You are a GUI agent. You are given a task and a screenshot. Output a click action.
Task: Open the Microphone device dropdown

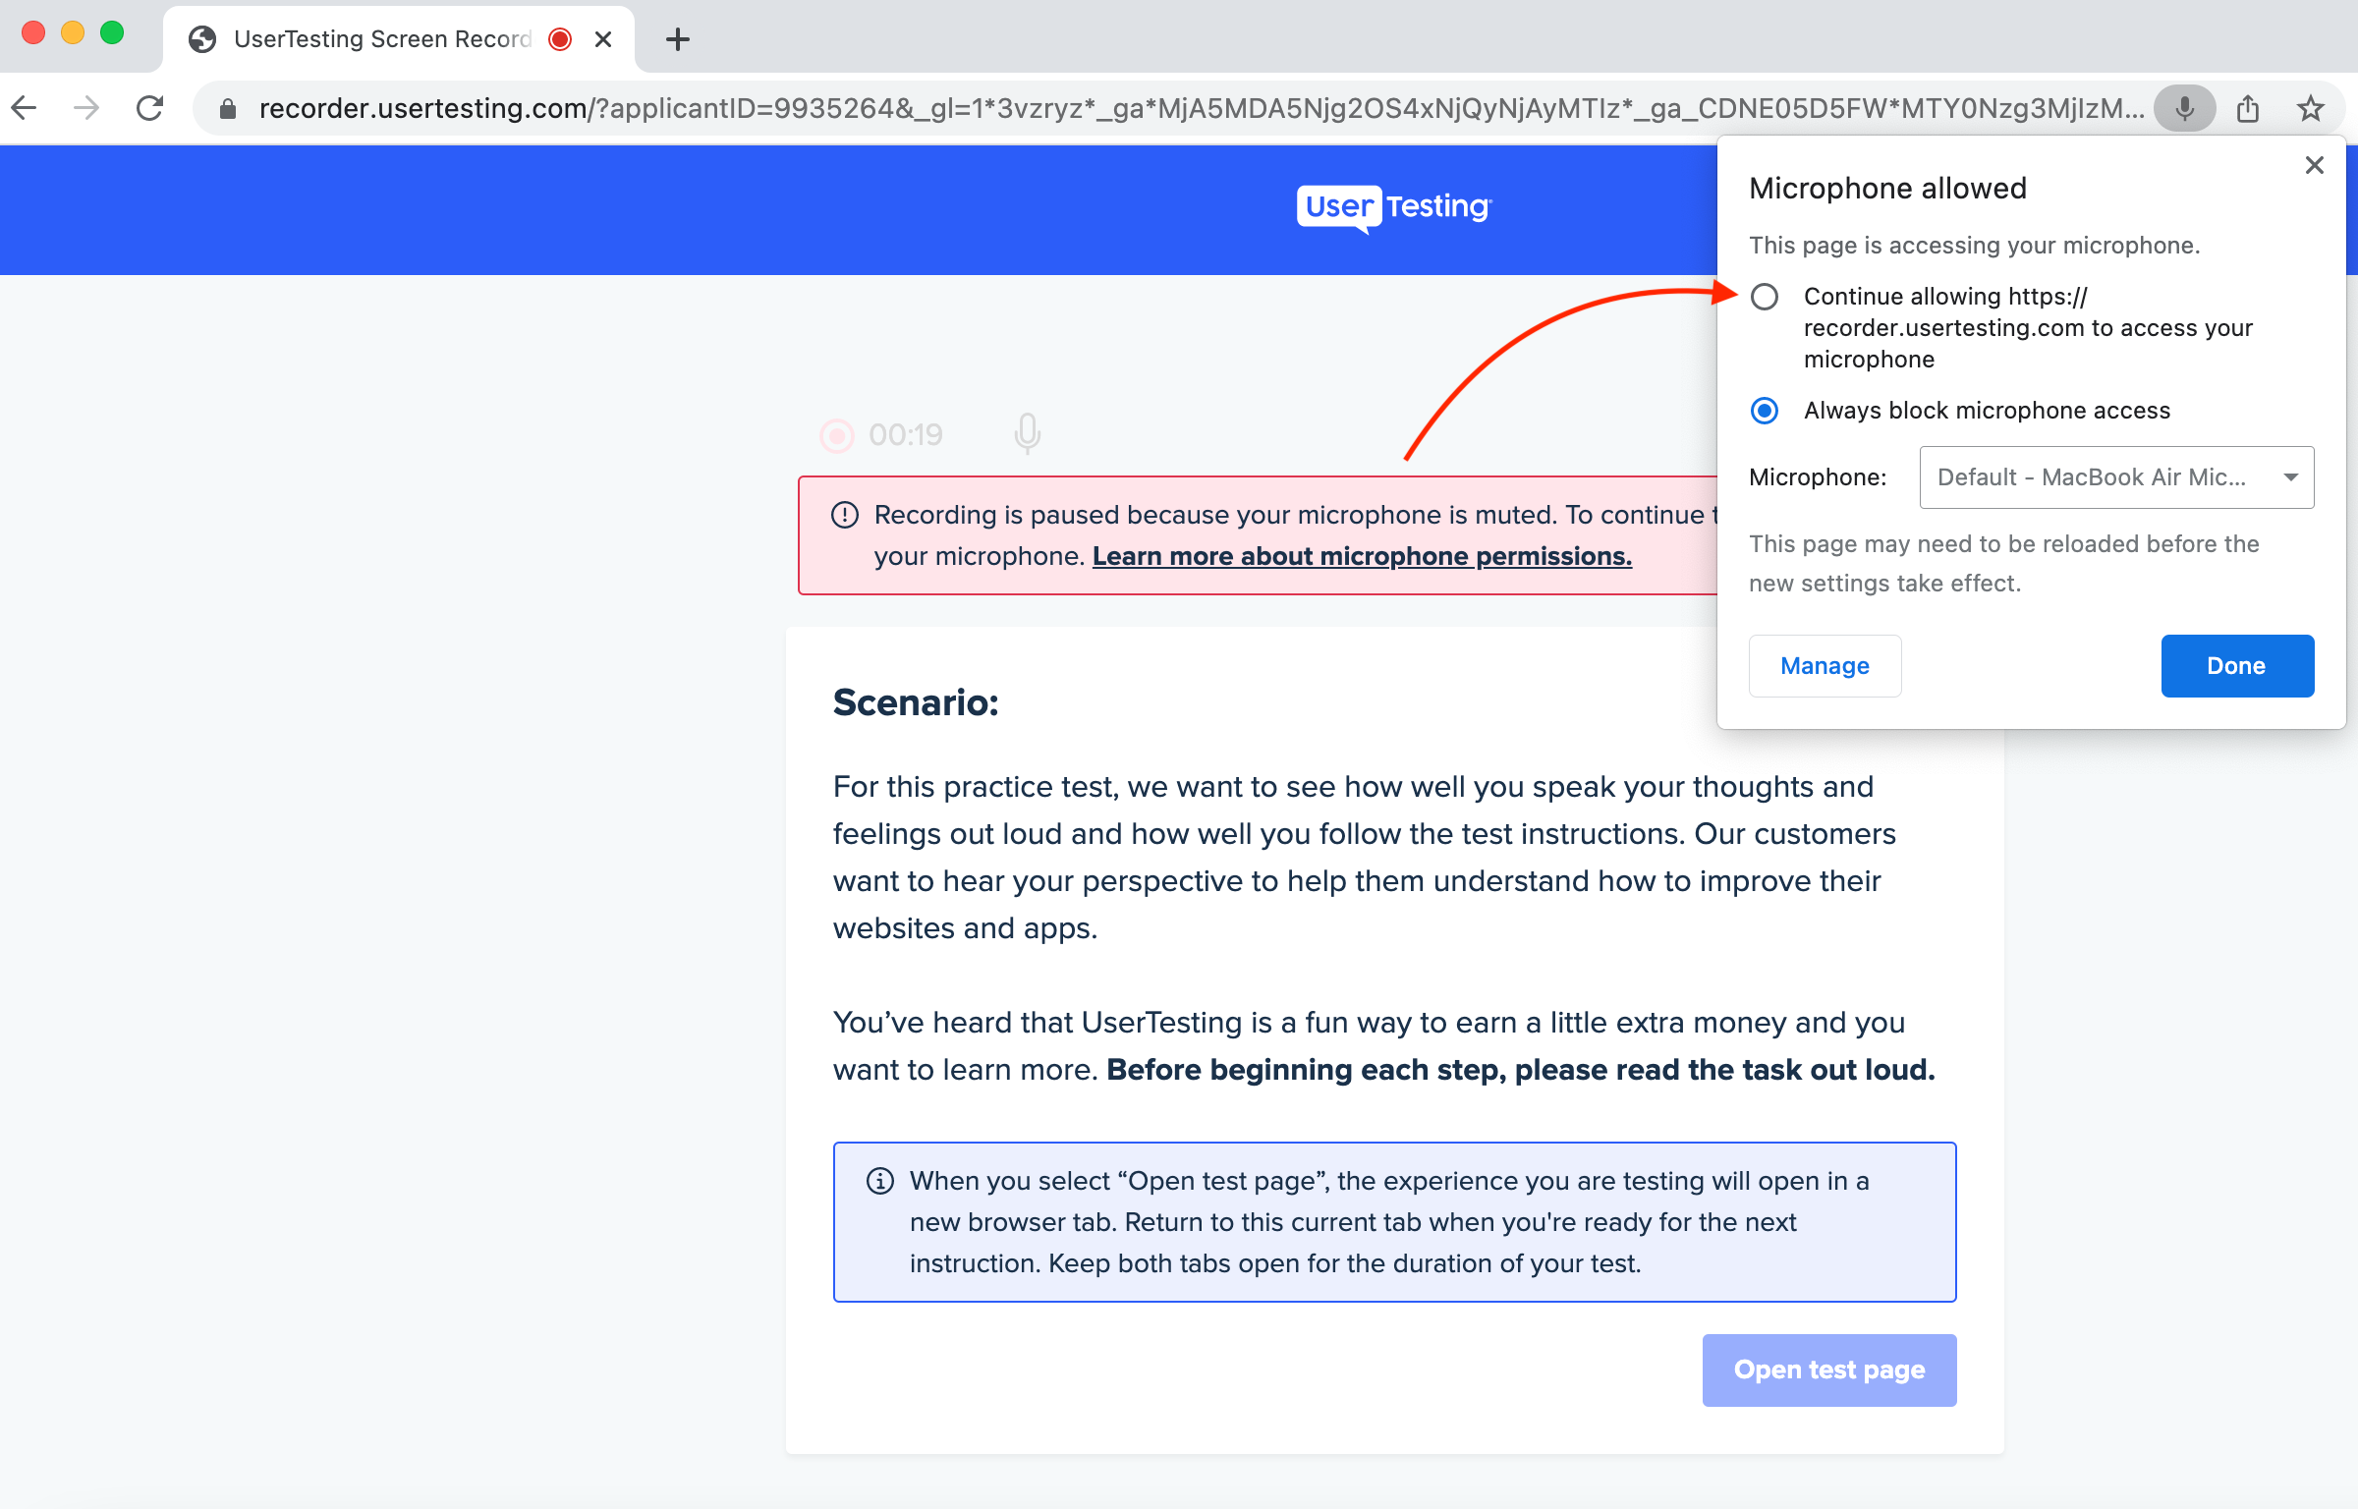coord(2117,477)
